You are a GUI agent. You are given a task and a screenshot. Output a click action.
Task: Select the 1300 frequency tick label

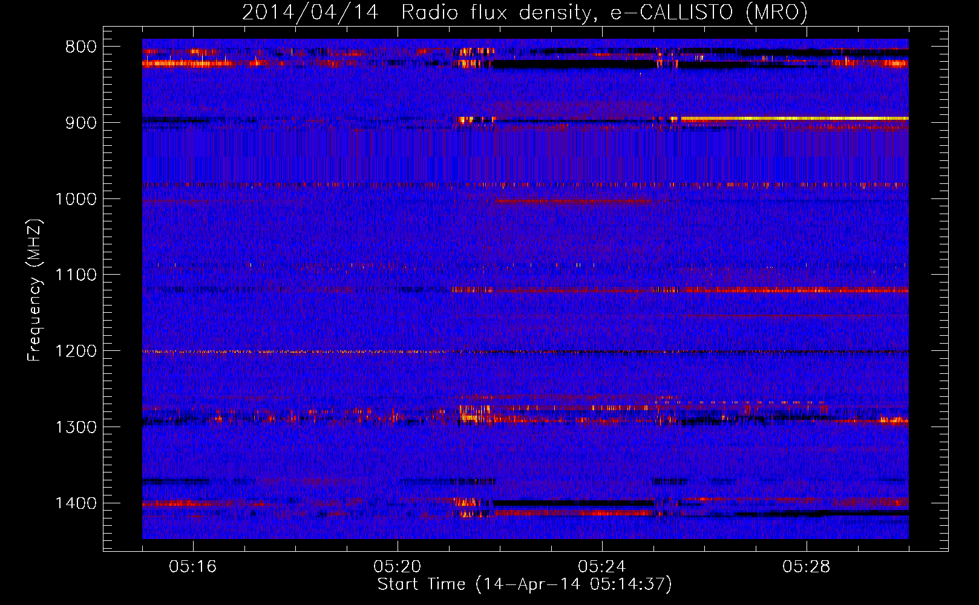(76, 427)
